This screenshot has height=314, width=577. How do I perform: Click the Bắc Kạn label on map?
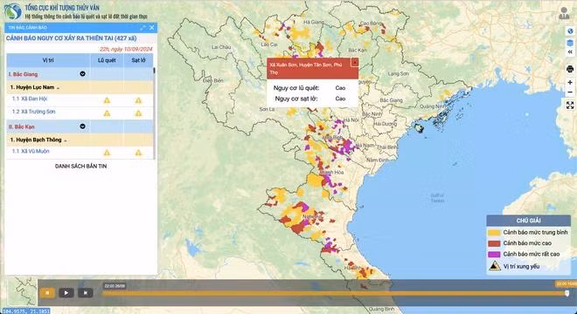358,50
